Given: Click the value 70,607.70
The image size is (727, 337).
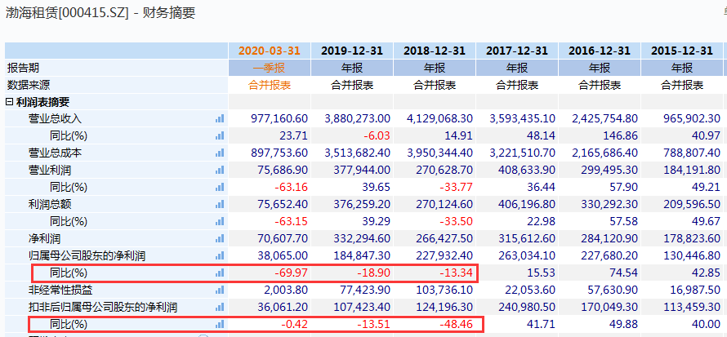Looking at the screenshot, I should [x=282, y=239].
